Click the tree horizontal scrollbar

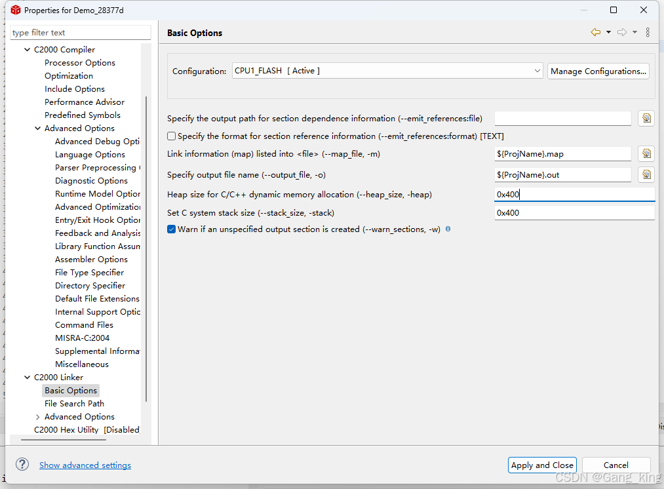point(63,440)
